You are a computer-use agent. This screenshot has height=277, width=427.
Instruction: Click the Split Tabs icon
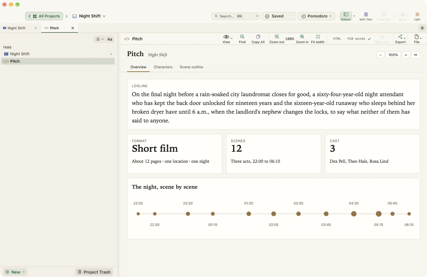[x=366, y=14]
